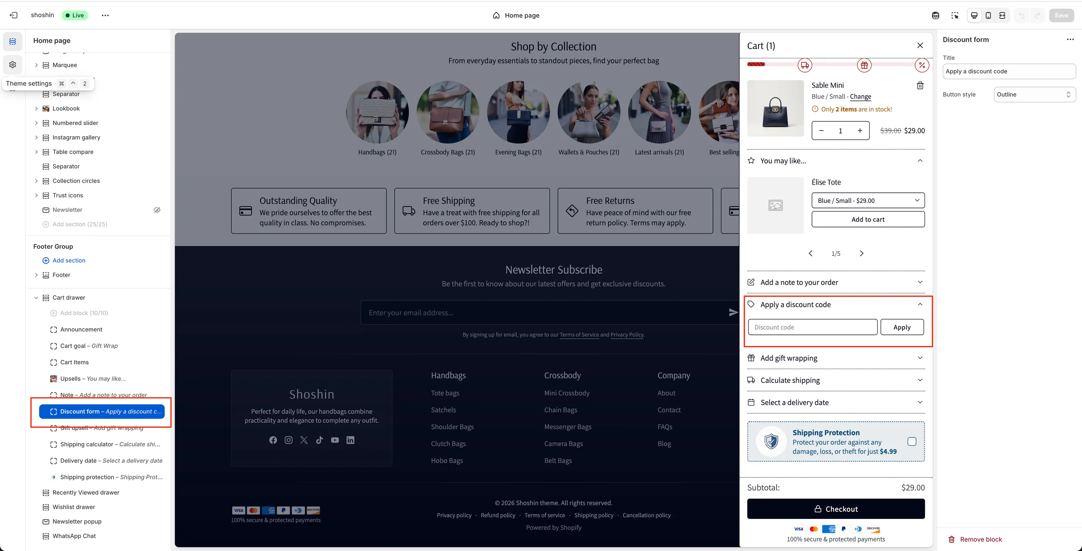
Task: Switch to mobile preview icon
Action: pyautogui.click(x=988, y=15)
